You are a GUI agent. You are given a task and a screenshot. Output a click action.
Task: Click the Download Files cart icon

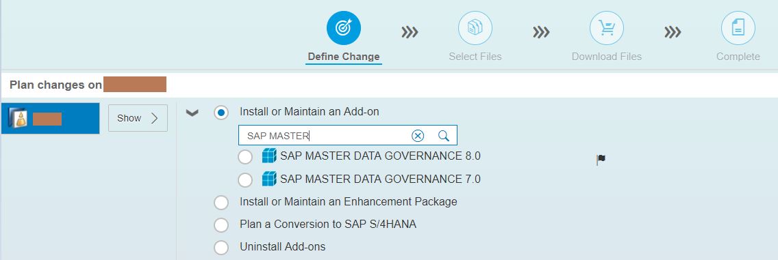(x=606, y=28)
